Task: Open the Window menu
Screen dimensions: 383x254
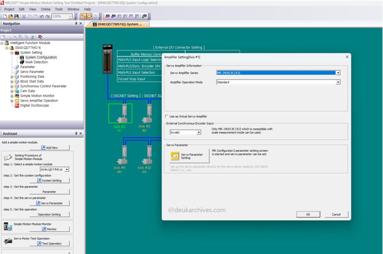Action: [x=73, y=9]
